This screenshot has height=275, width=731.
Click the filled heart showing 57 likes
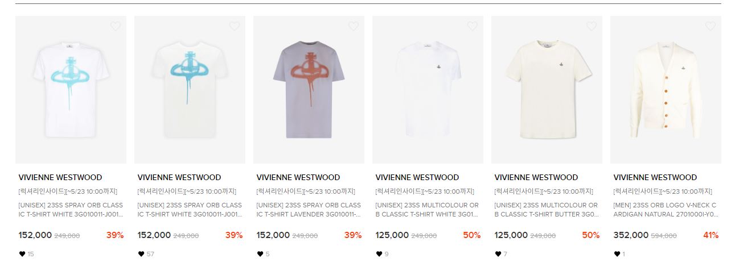pyautogui.click(x=141, y=254)
